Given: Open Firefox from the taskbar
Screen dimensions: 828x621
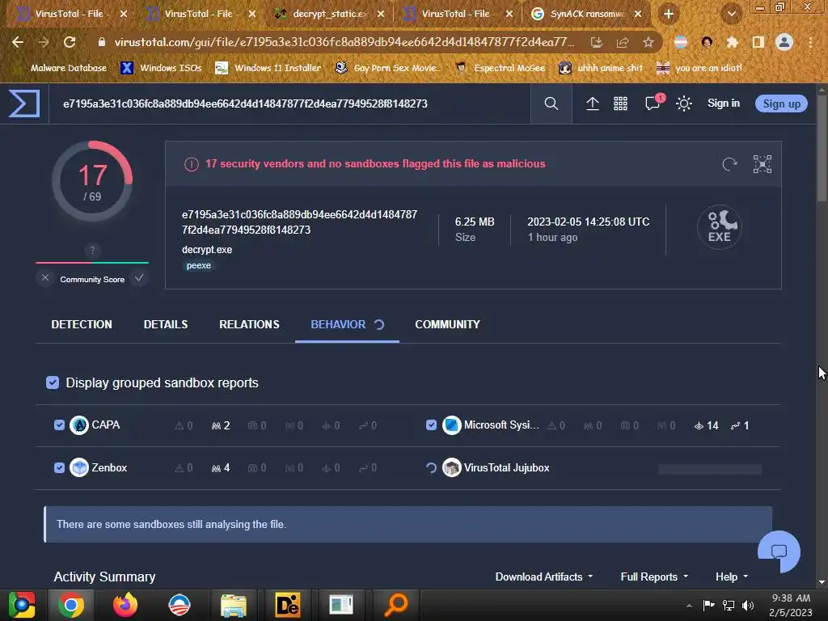Looking at the screenshot, I should pos(125,605).
